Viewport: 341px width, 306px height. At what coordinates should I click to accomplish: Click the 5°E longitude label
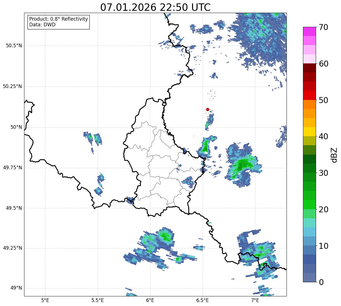click(45, 300)
